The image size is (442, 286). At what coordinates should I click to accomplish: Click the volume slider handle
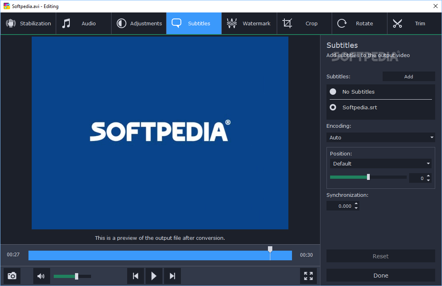pyautogui.click(x=76, y=276)
